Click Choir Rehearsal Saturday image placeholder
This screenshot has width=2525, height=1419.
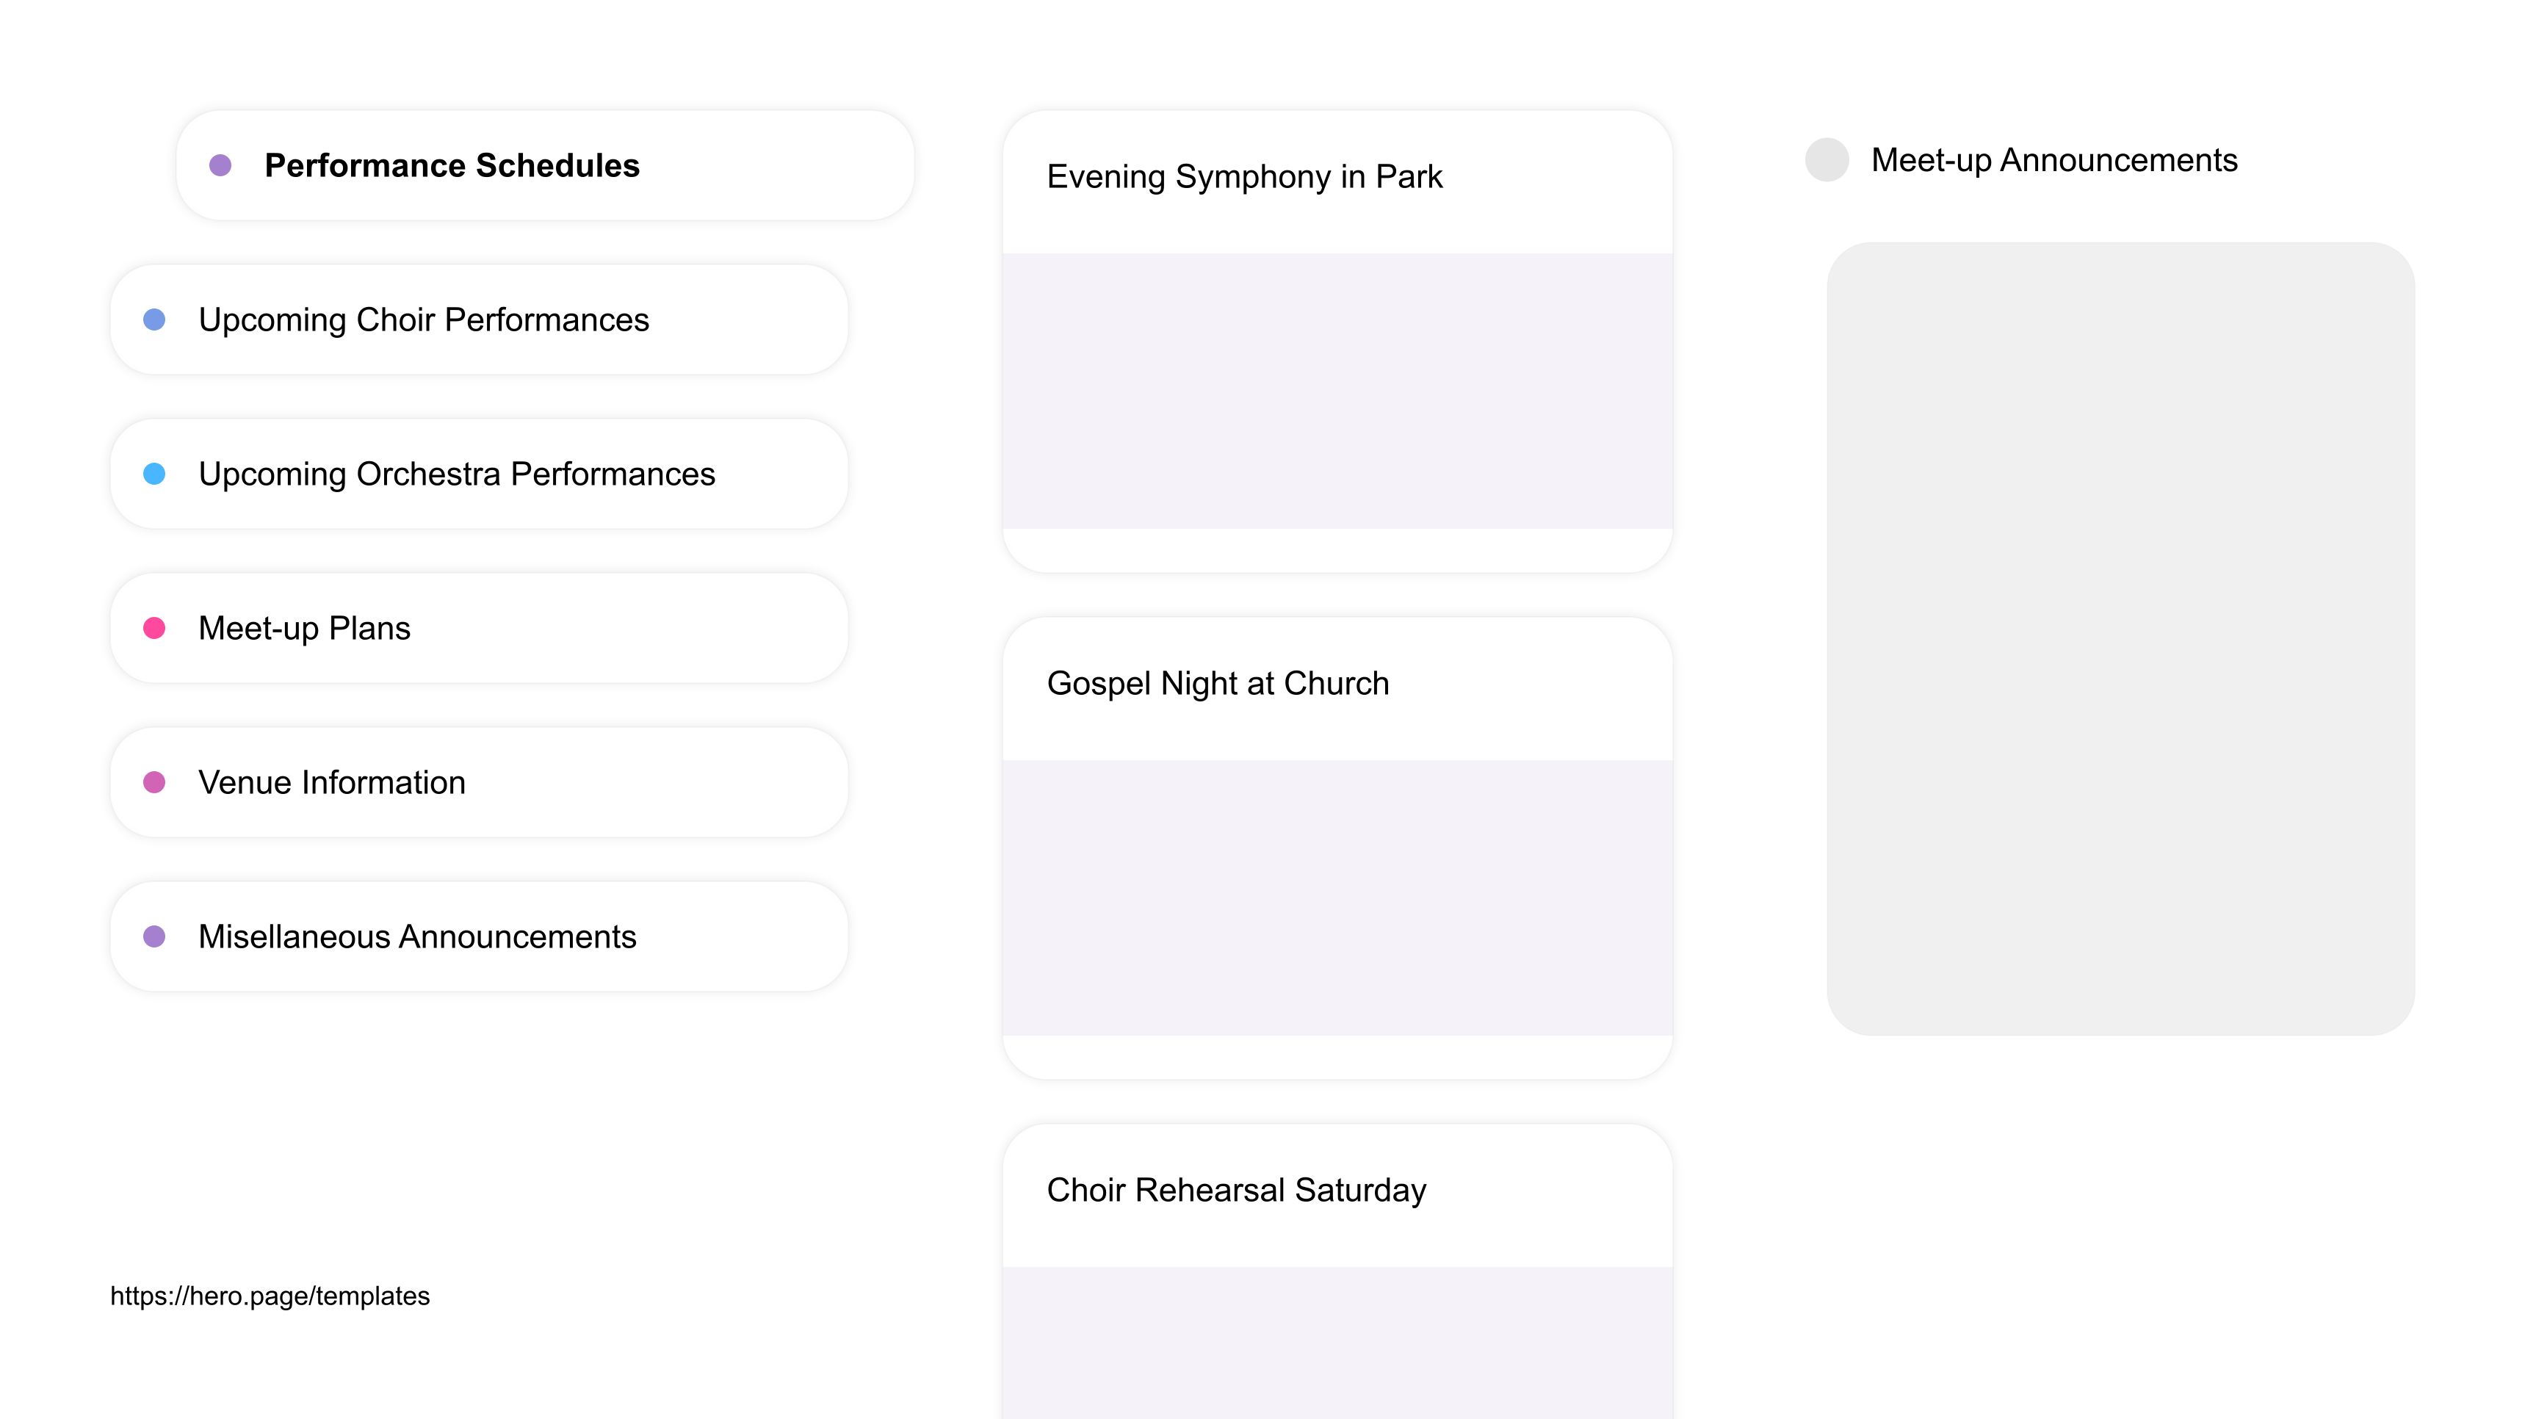[x=1337, y=1343]
